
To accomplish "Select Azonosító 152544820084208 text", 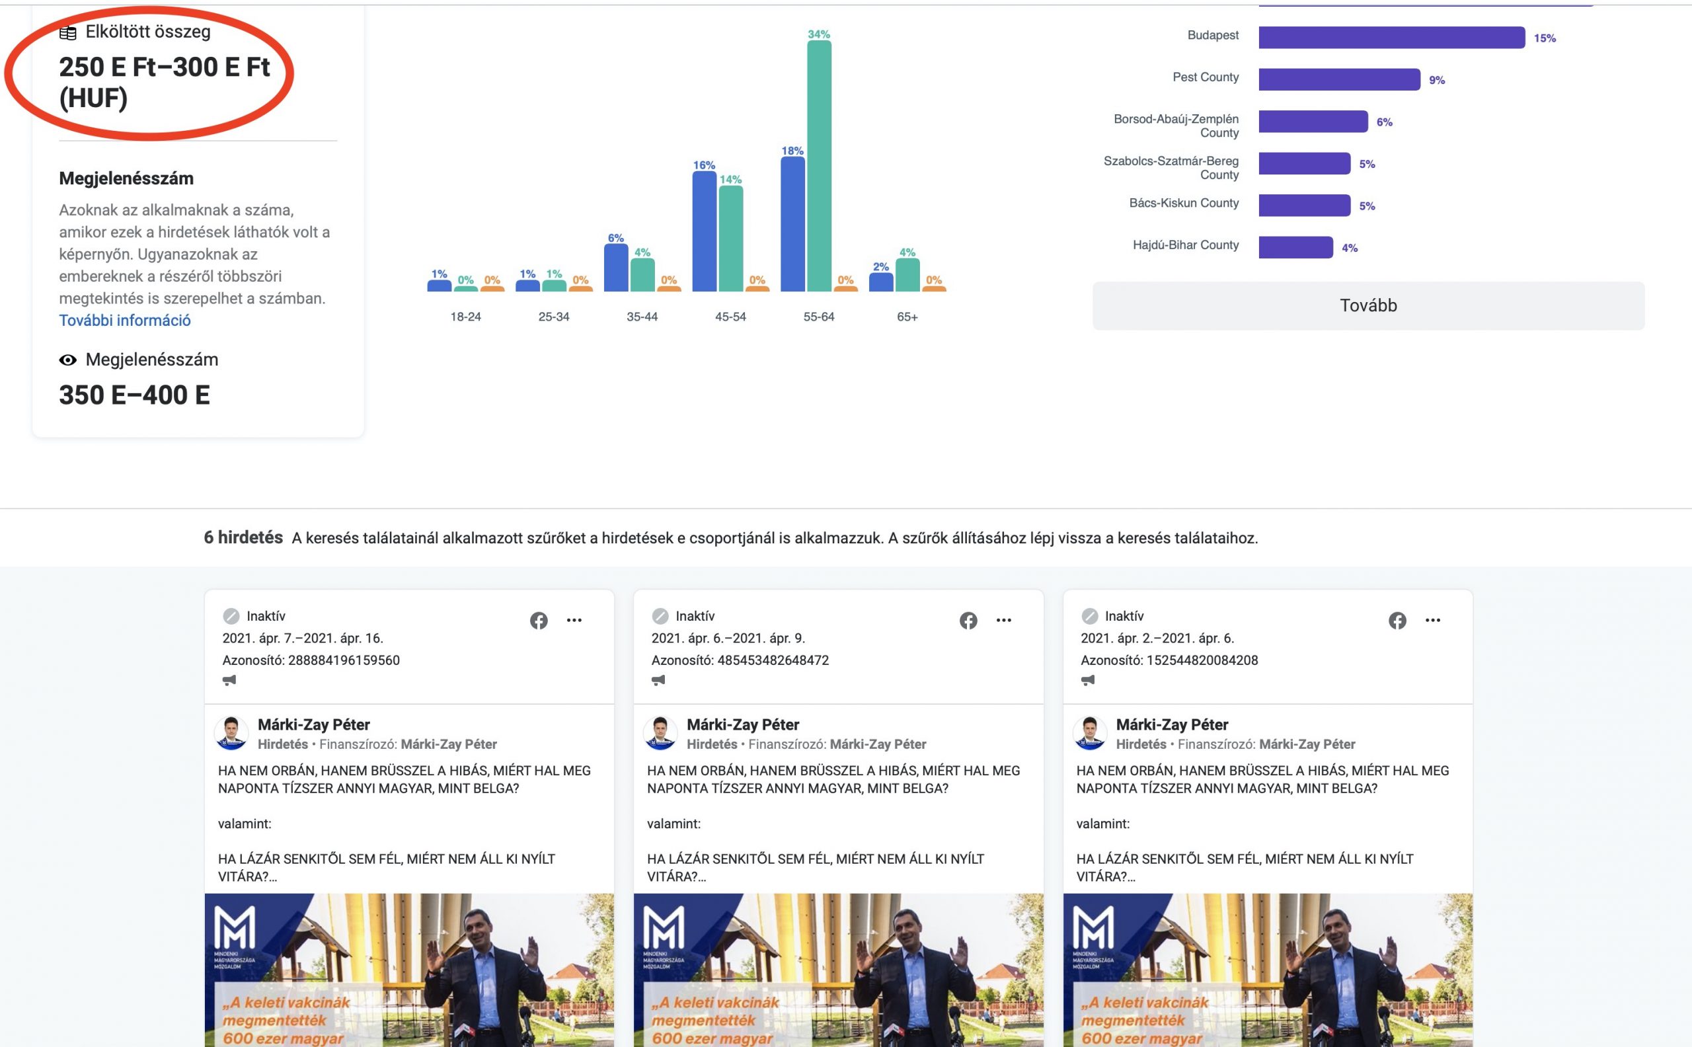I will [1169, 660].
